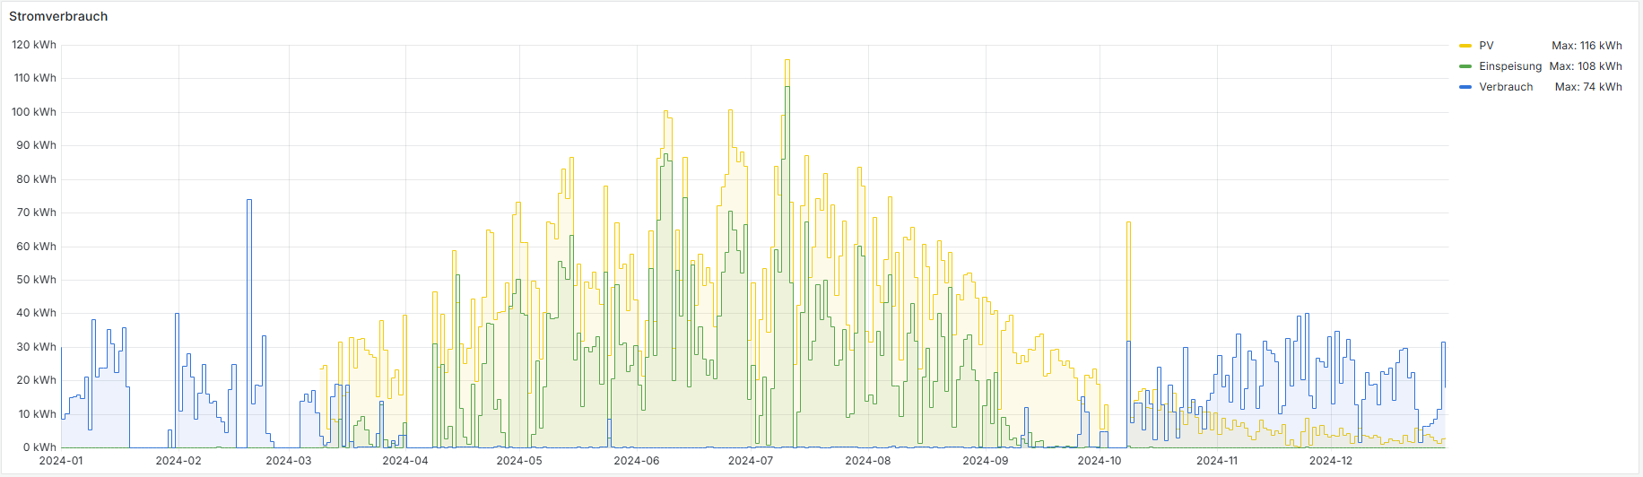Screen dimensions: 1643x477
Task: Open the Stromverbrauch panel title menu
Action: click(x=58, y=16)
